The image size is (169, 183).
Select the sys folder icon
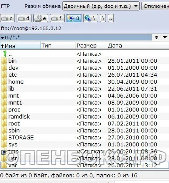click(4, 145)
